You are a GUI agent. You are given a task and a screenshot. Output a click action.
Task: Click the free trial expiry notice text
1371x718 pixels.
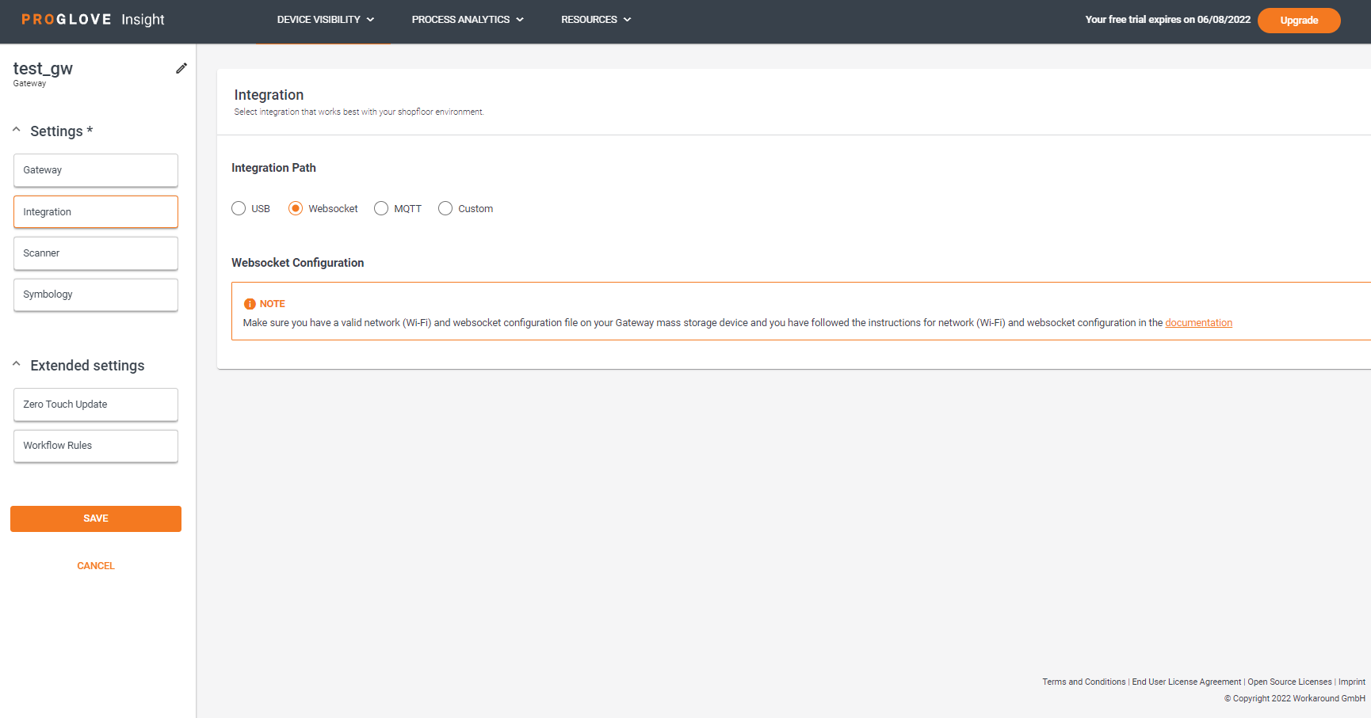[x=1167, y=20]
